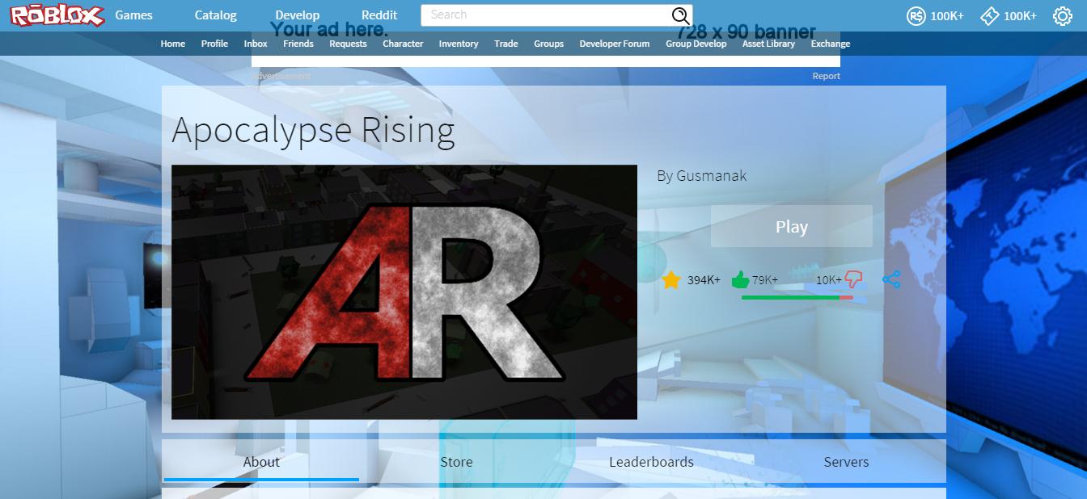Click inside the search field

point(550,15)
